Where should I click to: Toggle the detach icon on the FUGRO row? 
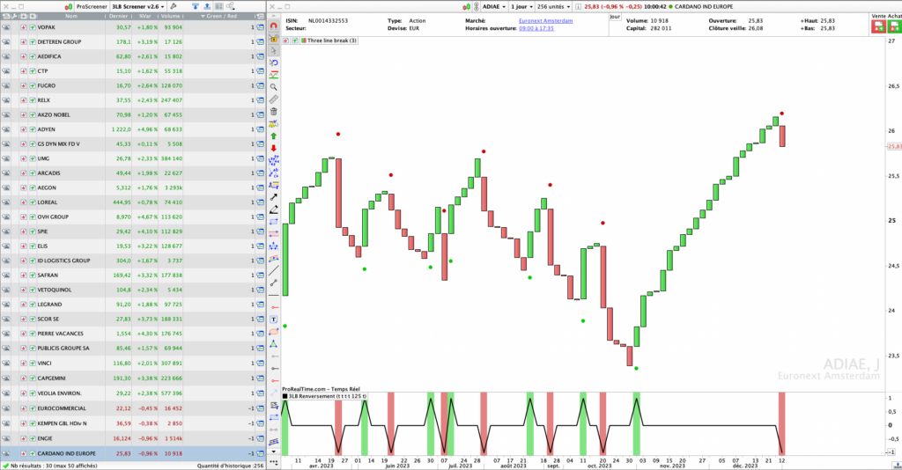coord(6,85)
